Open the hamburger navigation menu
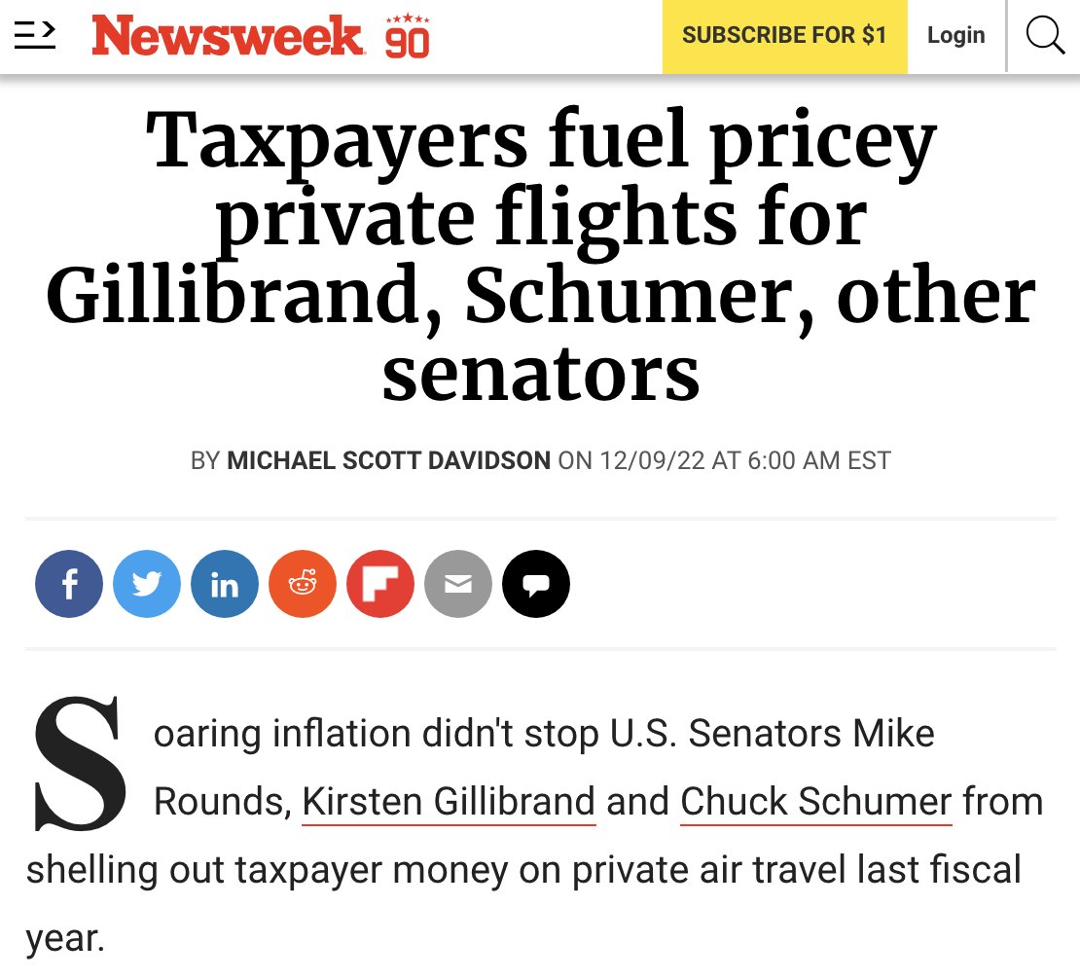 35,35
